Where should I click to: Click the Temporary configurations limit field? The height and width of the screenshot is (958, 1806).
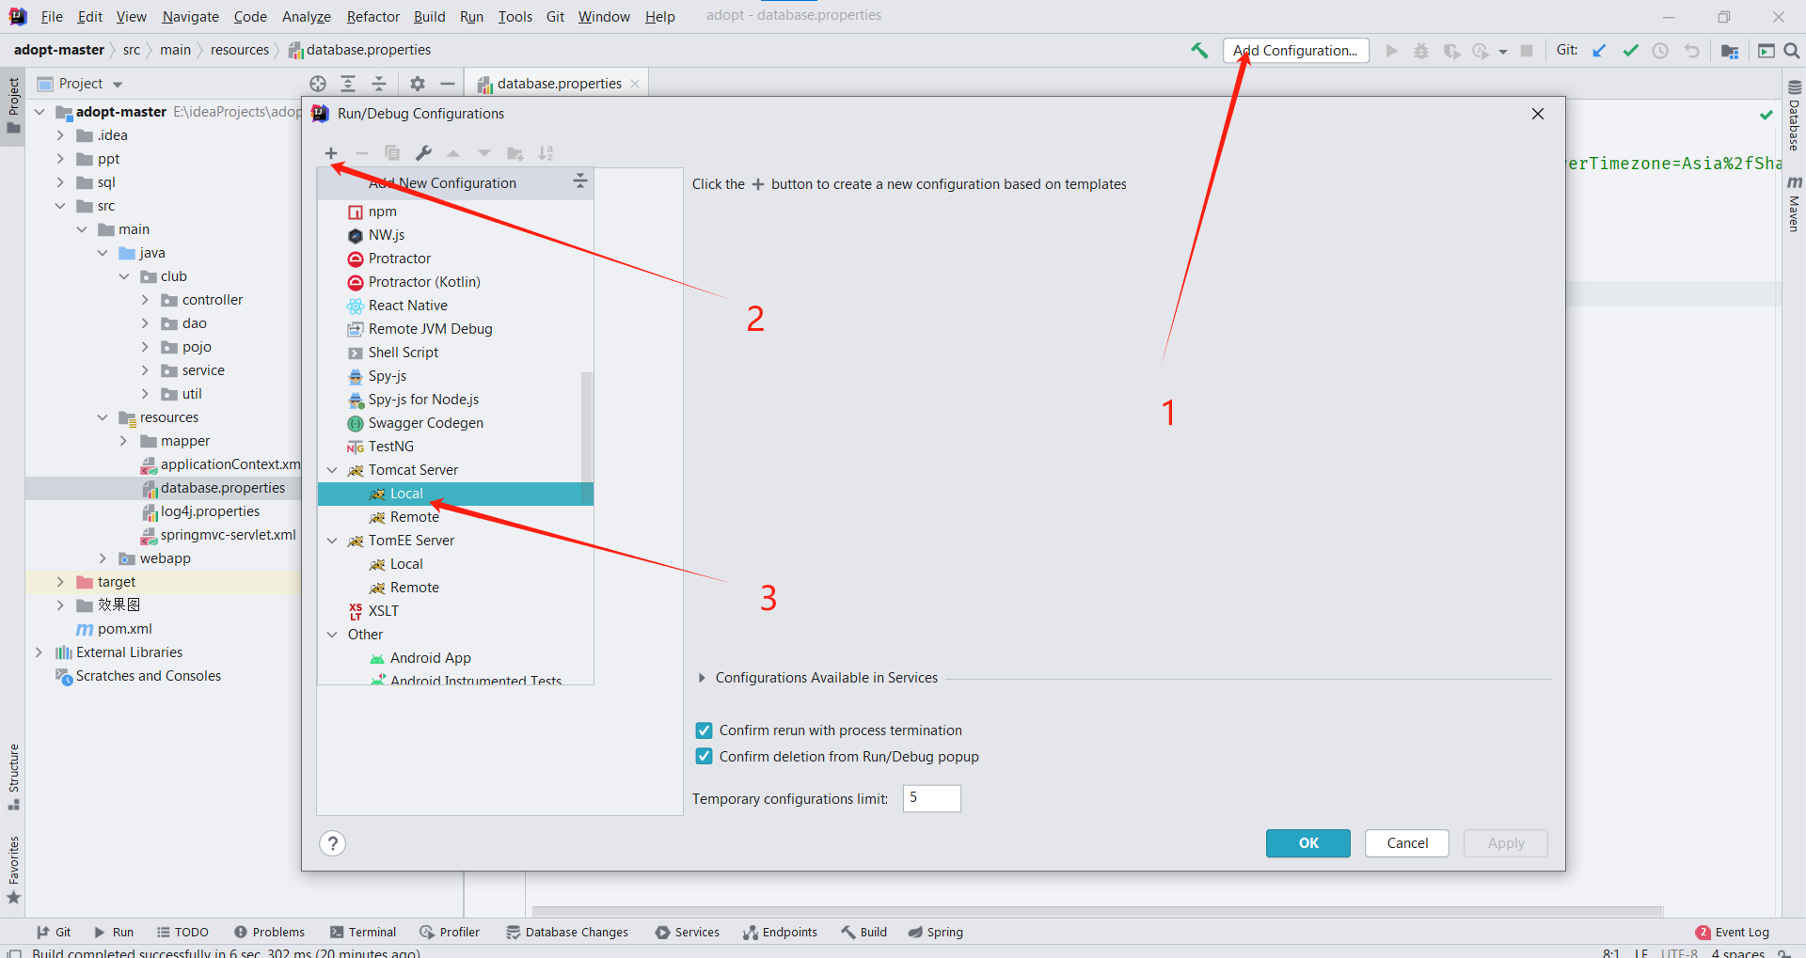(932, 798)
